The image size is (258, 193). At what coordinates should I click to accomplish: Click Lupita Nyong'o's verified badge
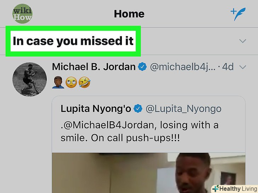tap(138, 109)
